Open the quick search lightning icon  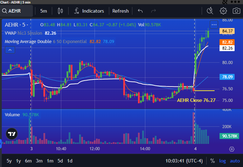tap(210, 11)
